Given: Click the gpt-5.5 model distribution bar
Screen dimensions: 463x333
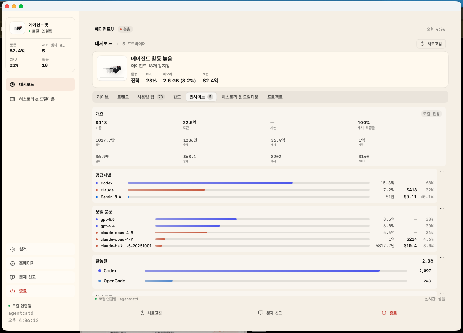Looking at the screenshot, I should 262,219.
